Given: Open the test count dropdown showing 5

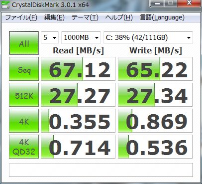Looking at the screenshot, I should point(50,37).
